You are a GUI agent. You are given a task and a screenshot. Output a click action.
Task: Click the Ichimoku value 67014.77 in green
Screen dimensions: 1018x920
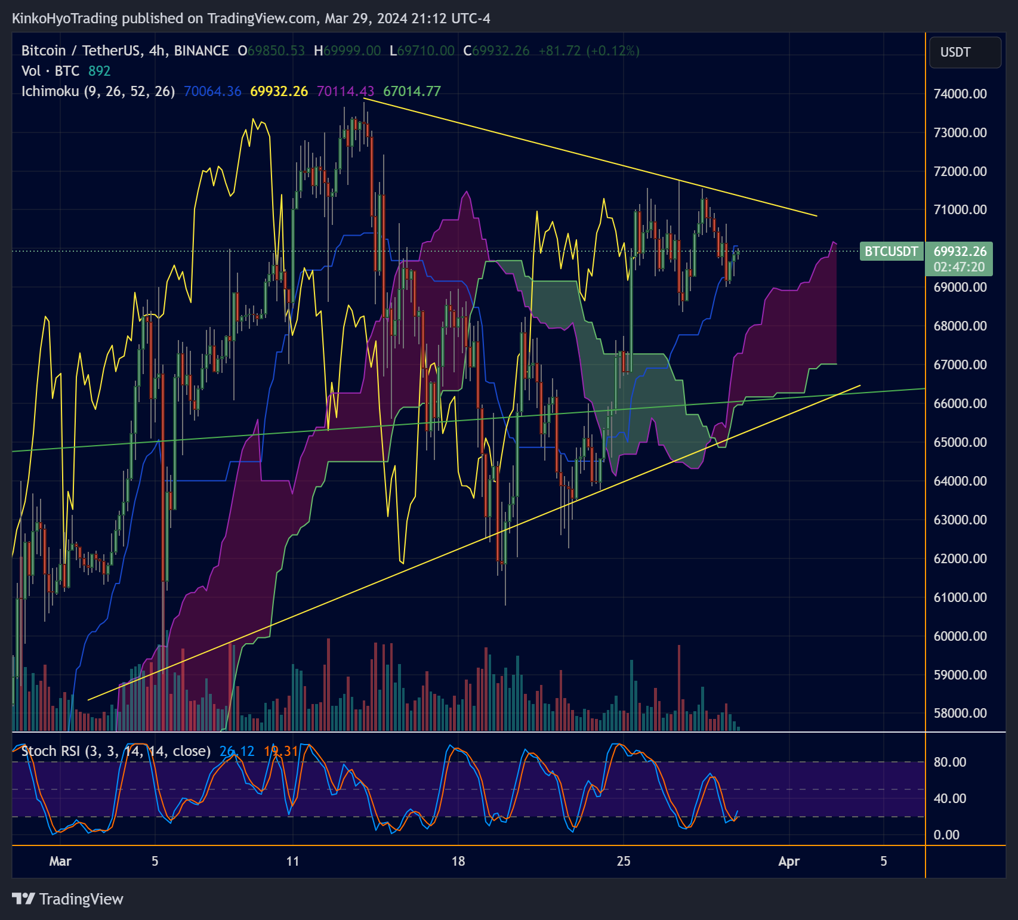[412, 91]
